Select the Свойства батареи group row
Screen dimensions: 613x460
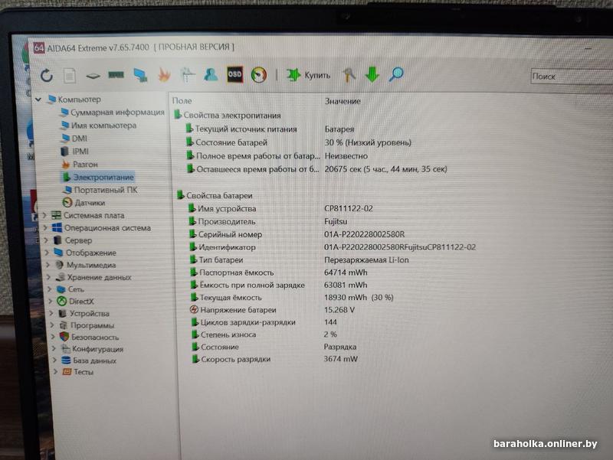tap(215, 195)
